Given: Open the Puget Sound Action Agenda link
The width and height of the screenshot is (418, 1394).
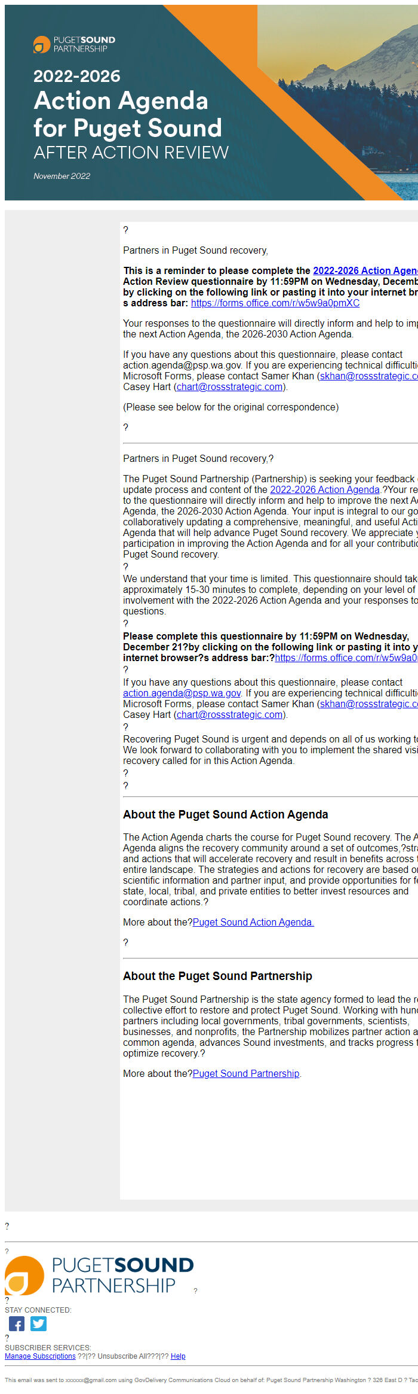Looking at the screenshot, I should click(x=253, y=922).
